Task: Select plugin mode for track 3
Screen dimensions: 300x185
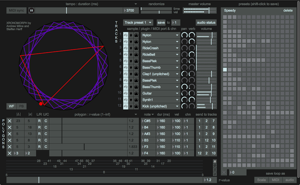Action: pyautogui.click(x=131, y=48)
